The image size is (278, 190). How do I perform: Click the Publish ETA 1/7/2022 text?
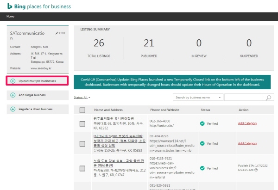tap(253, 168)
